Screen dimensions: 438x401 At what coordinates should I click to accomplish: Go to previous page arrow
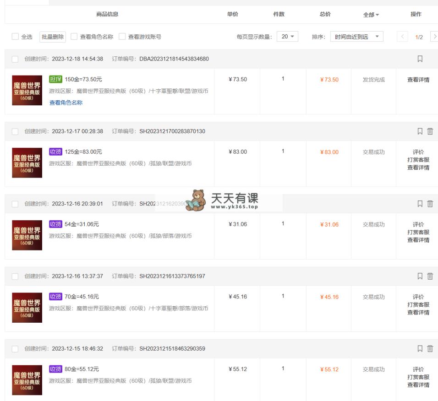(403, 37)
